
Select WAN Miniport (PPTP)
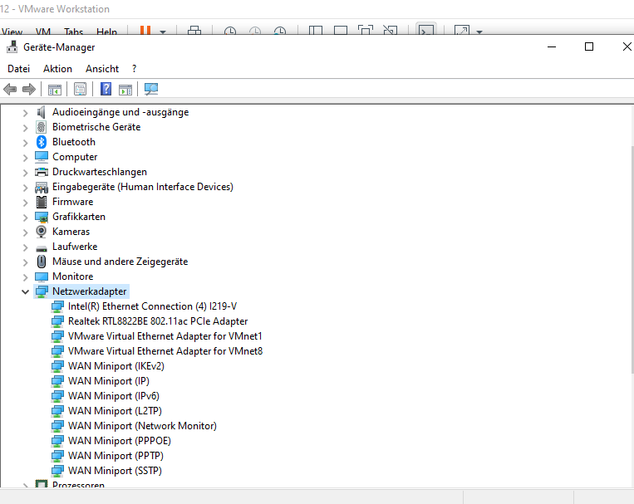point(115,456)
